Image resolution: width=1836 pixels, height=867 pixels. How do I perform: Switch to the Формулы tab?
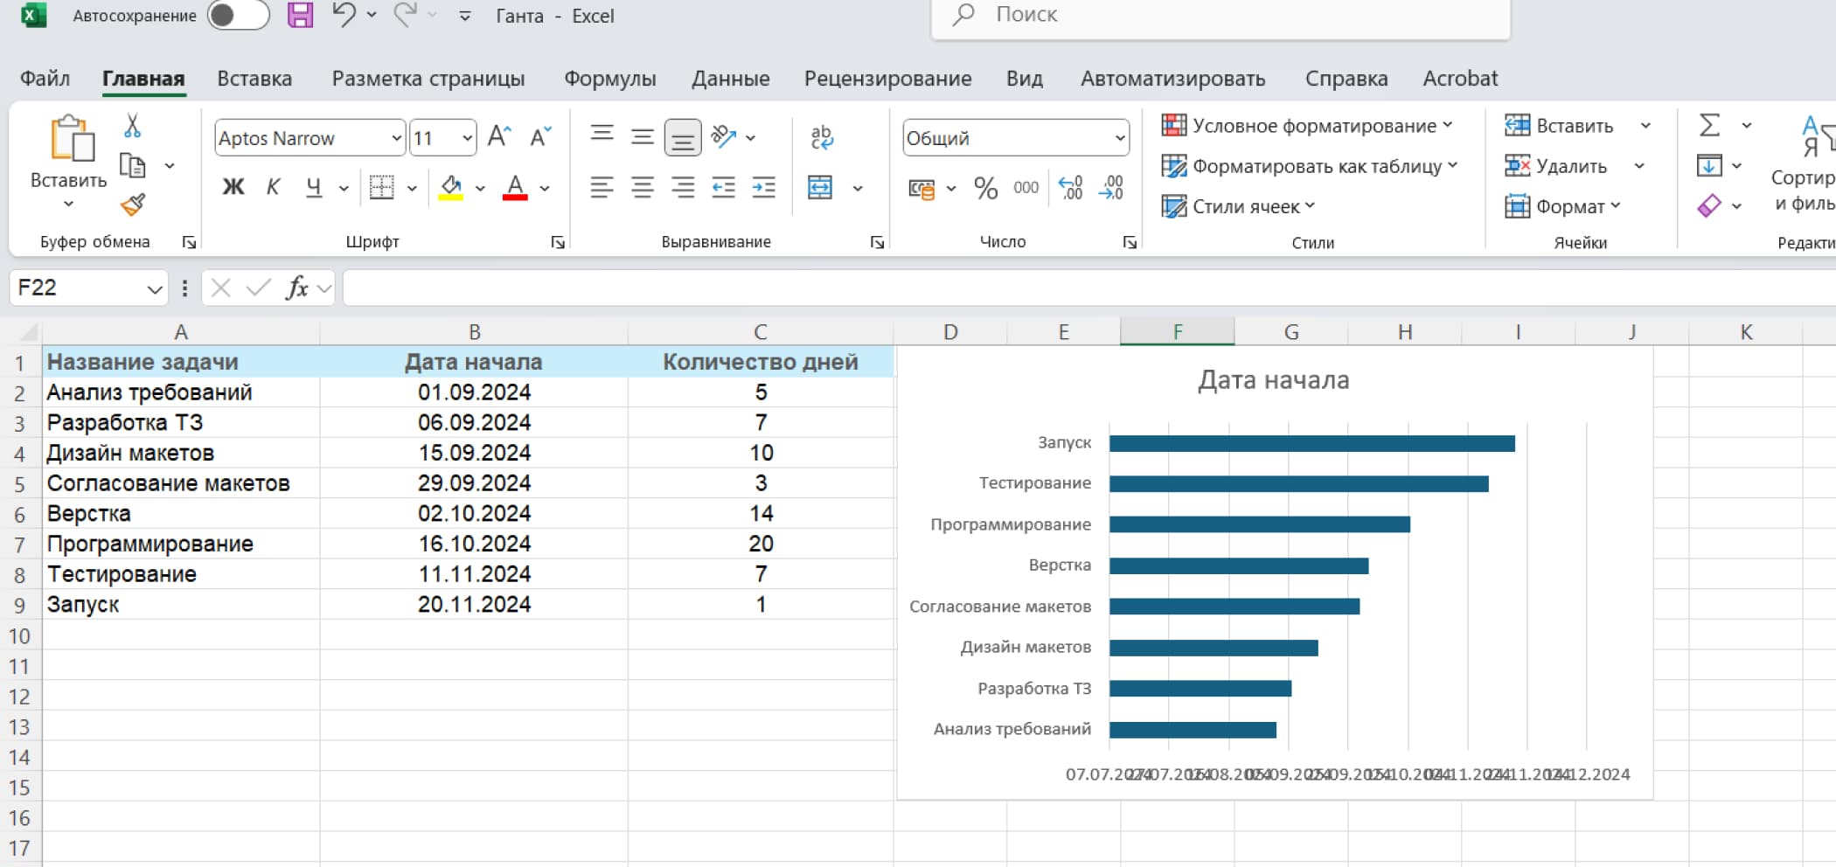[x=609, y=79]
